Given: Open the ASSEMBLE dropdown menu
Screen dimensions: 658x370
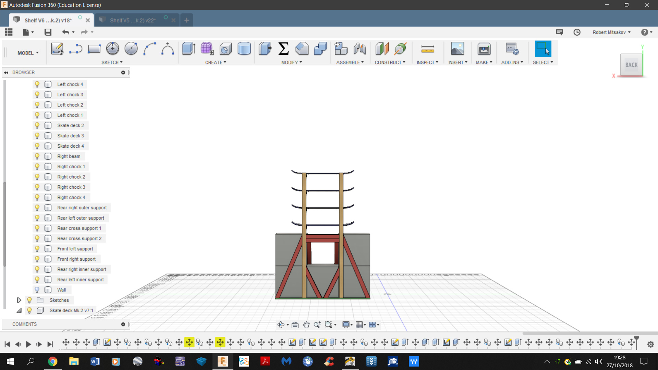Looking at the screenshot, I should point(350,62).
